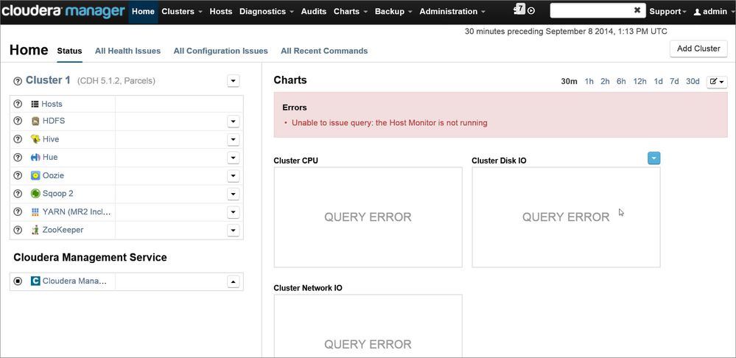Click the Hosts list icon
Viewport: 736px width, 358px height.
[x=35, y=104]
